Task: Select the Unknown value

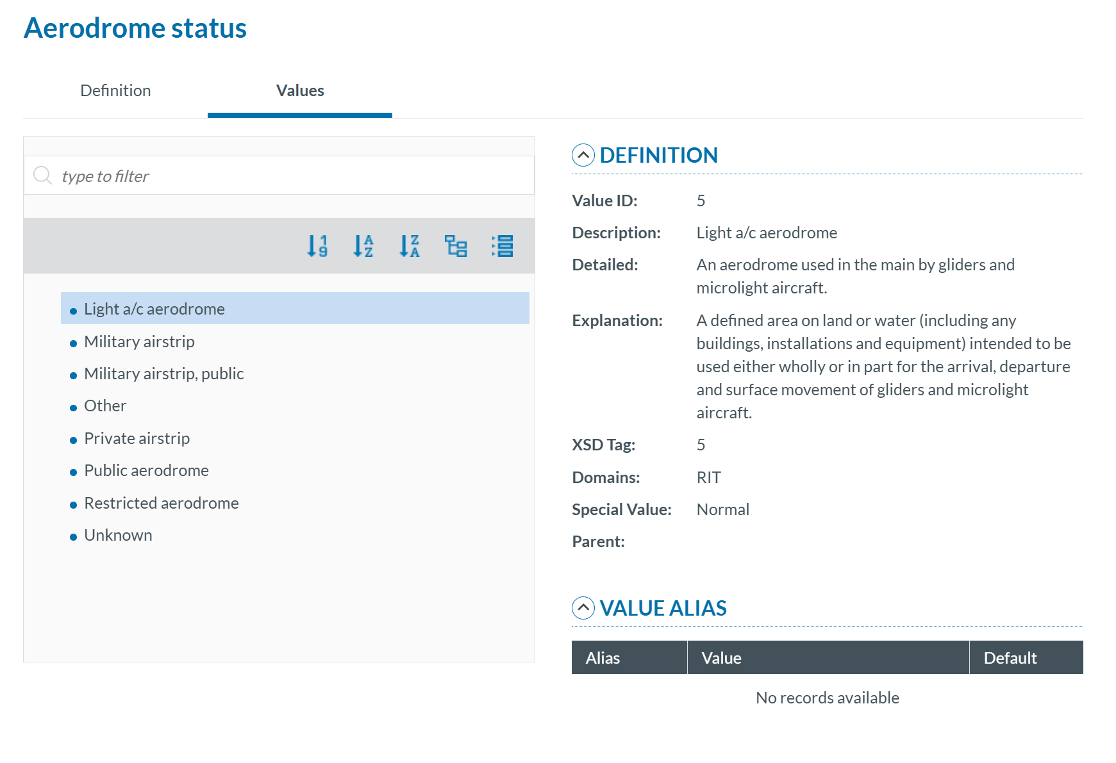Action: (x=118, y=536)
